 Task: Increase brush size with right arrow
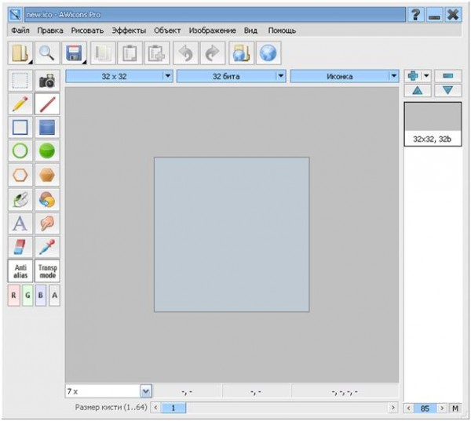(x=393, y=408)
